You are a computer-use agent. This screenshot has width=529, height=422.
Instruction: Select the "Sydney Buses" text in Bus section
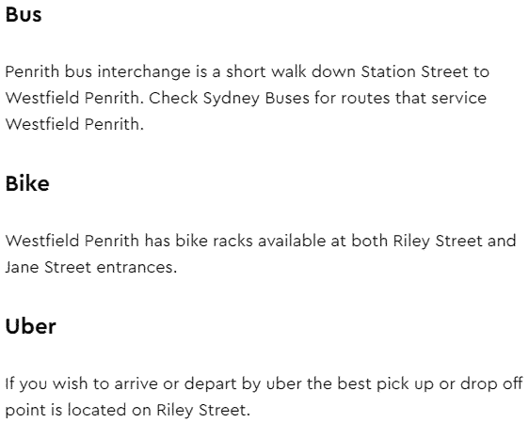256,99
